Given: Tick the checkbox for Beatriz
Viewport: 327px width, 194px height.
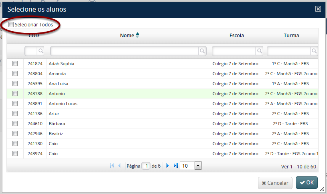Looking at the screenshot, I should [x=15, y=133].
